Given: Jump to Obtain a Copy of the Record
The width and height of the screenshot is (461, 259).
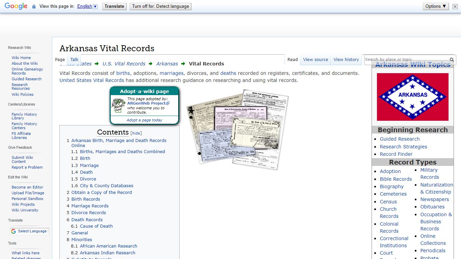Looking at the screenshot, I should [x=102, y=193].
